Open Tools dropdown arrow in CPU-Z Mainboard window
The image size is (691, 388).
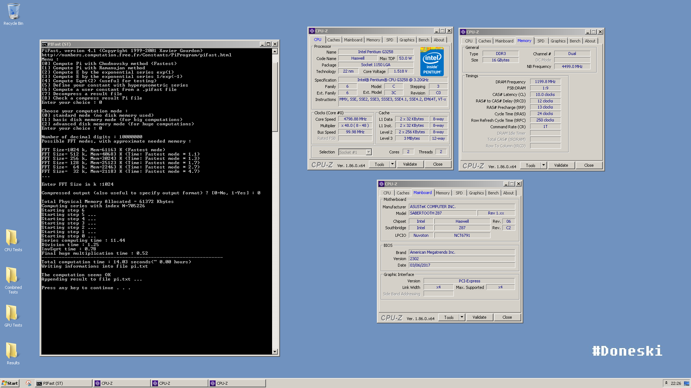(462, 317)
